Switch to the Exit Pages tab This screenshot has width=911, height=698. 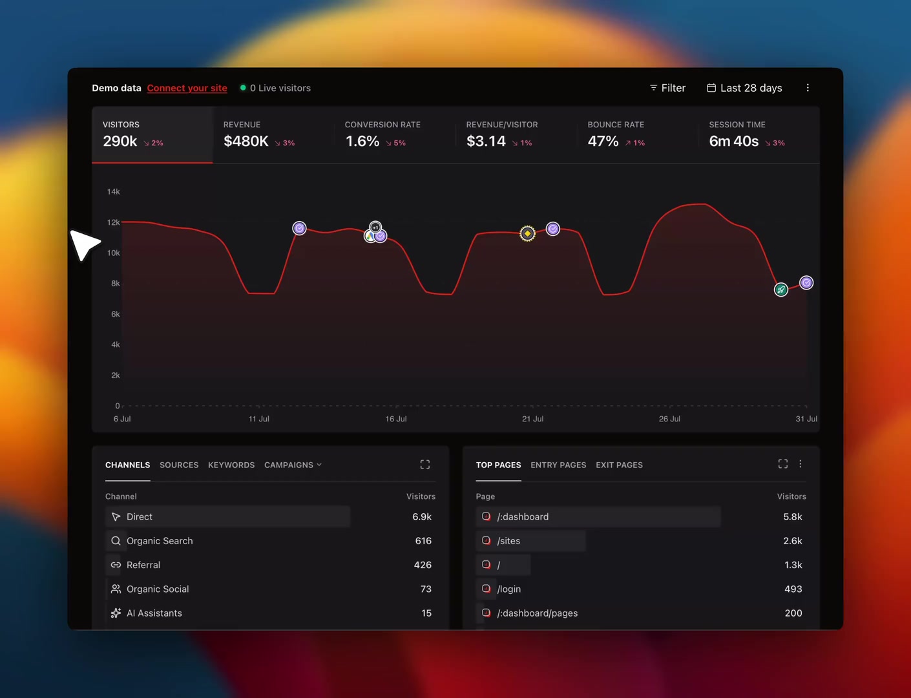[x=619, y=465]
